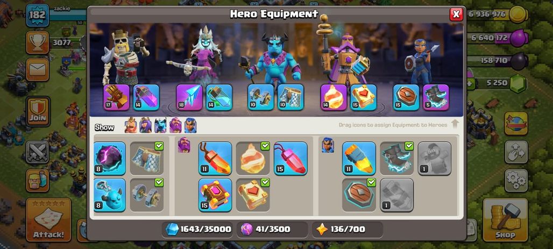The width and height of the screenshot is (553, 249).
Task: Select the level 15 pink gem pendant equipment
Action: (x=290, y=158)
